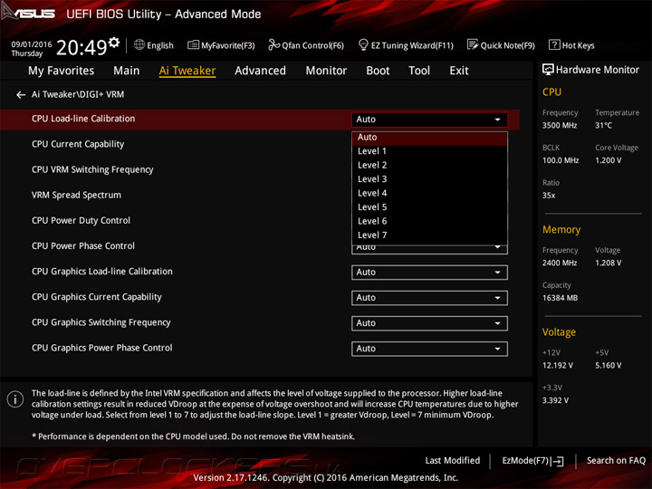The width and height of the screenshot is (652, 489).
Task: Click +12V reading 12.192 V
Action: [x=557, y=366]
